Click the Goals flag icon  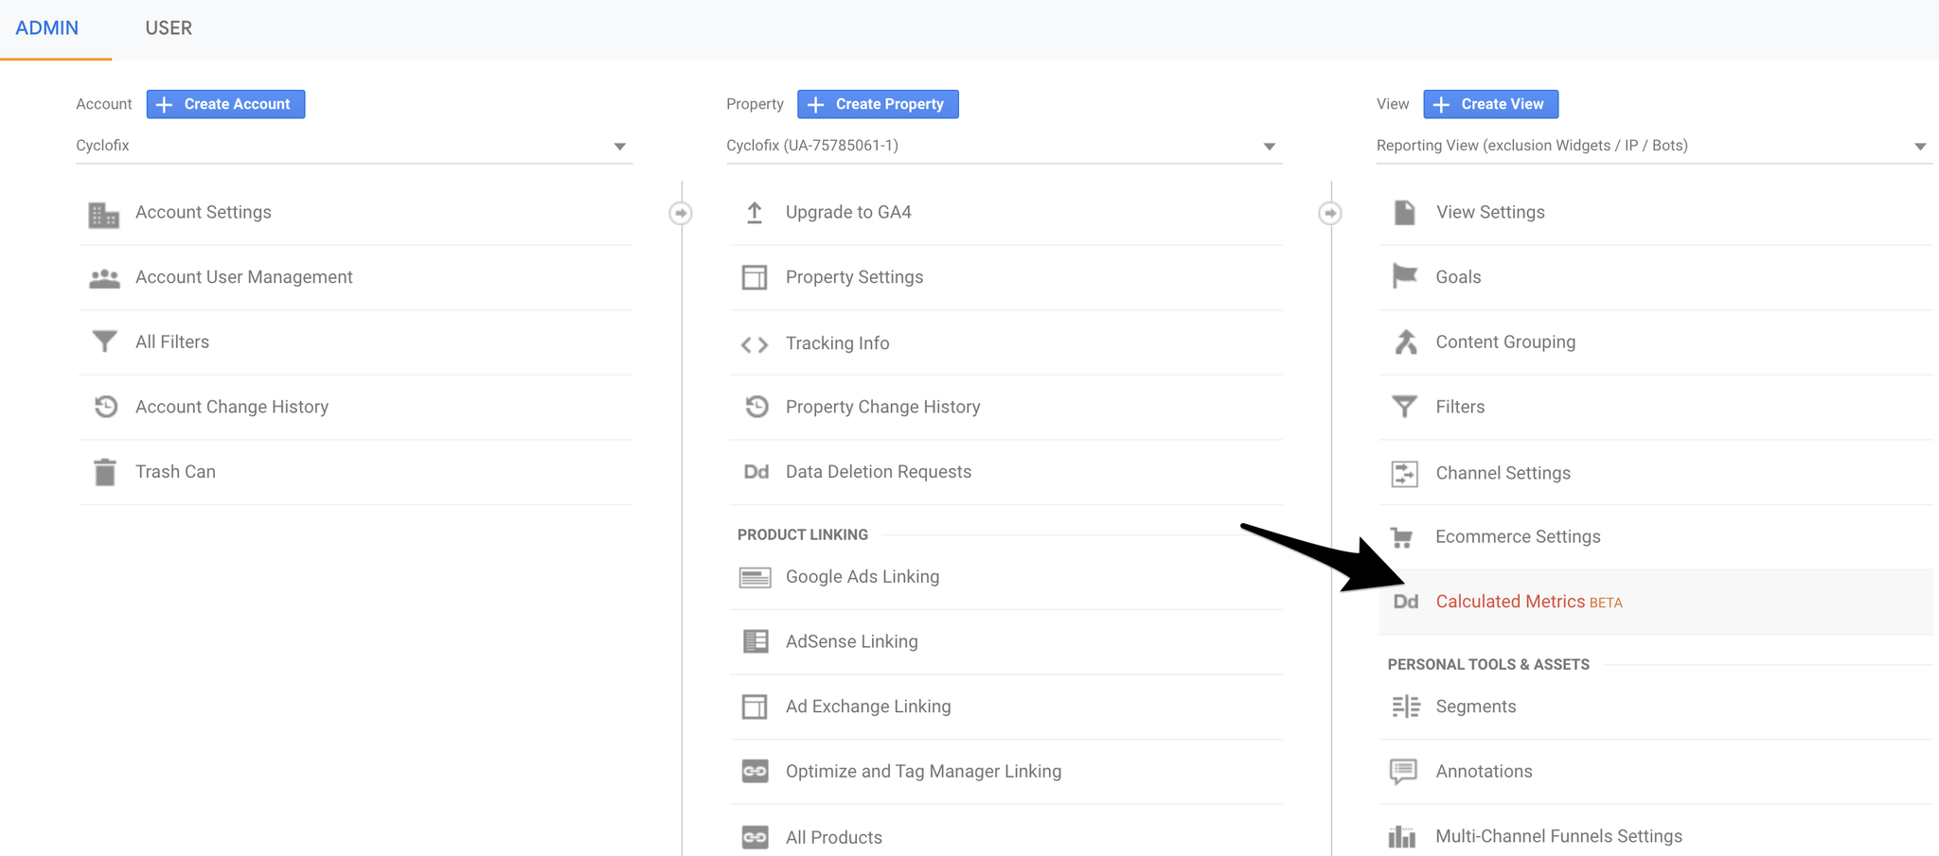tap(1405, 276)
